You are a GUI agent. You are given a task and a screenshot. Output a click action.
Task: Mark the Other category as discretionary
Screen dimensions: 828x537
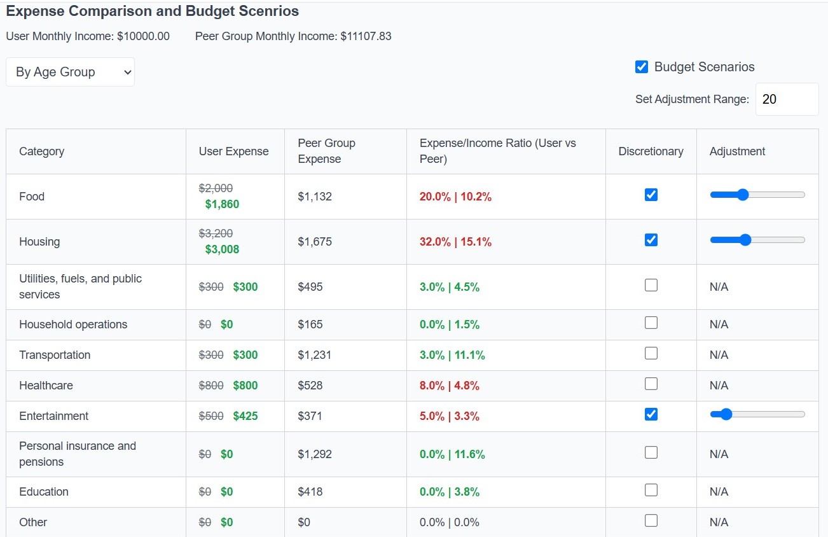(651, 520)
